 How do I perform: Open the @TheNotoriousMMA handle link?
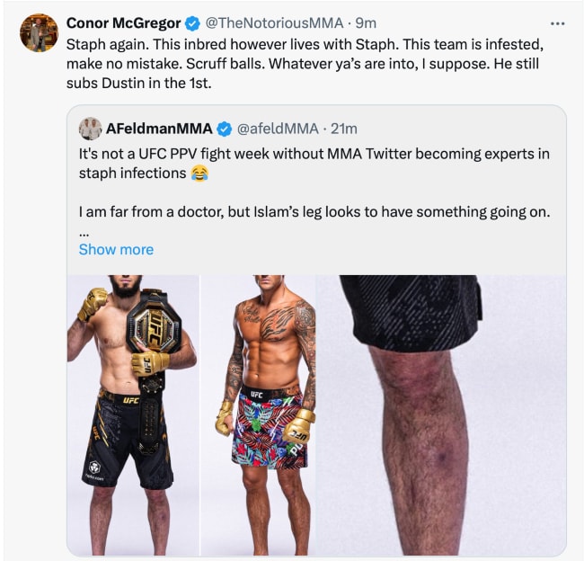(273, 23)
